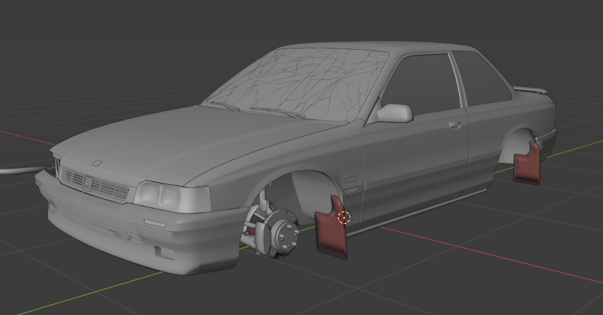Select the rear trunk spoiler
This screenshot has width=603, height=315.
531,89
